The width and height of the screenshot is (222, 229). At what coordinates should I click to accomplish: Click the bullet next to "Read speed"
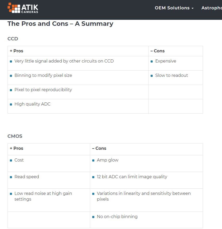pyautogui.click(x=11, y=177)
